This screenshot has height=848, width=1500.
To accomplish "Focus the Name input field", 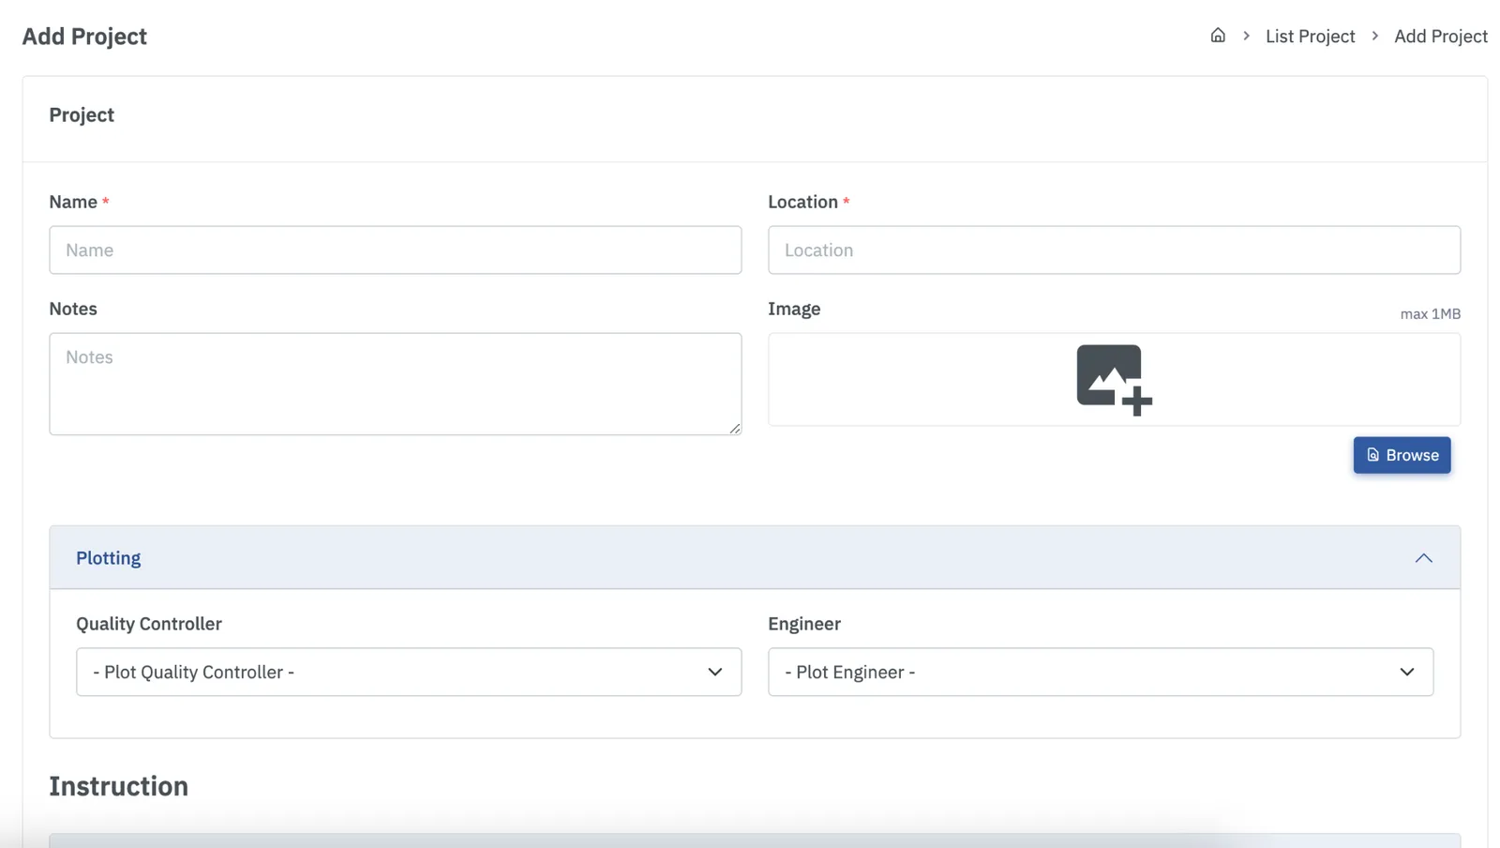I will pyautogui.click(x=396, y=250).
